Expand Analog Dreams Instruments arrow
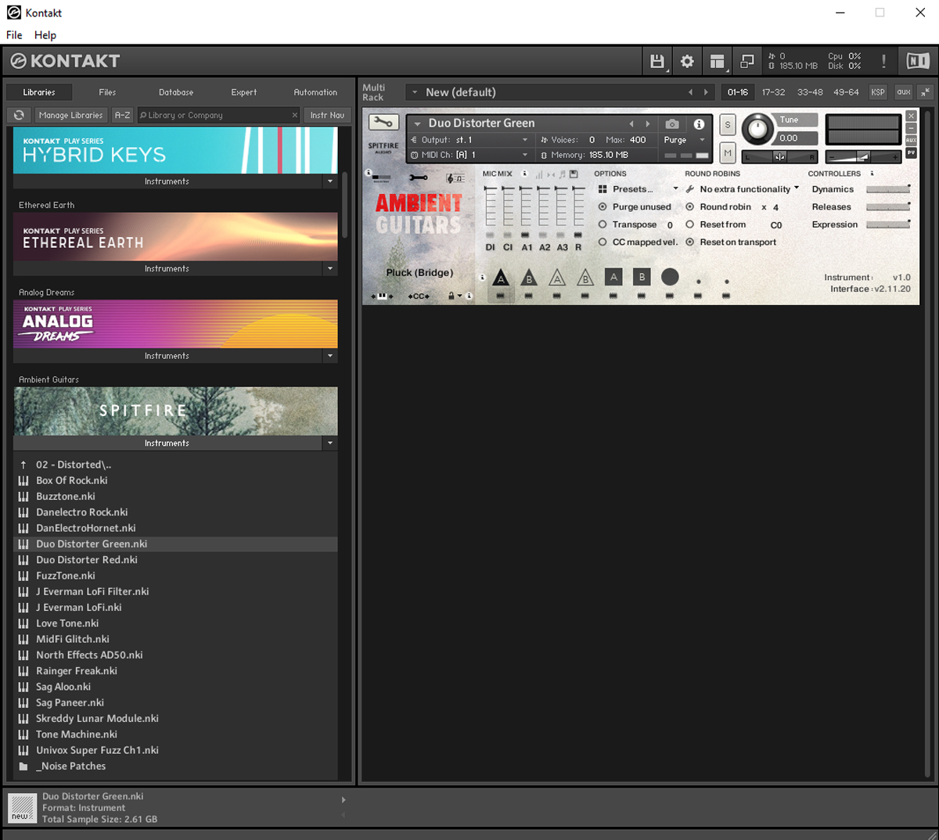 (330, 356)
